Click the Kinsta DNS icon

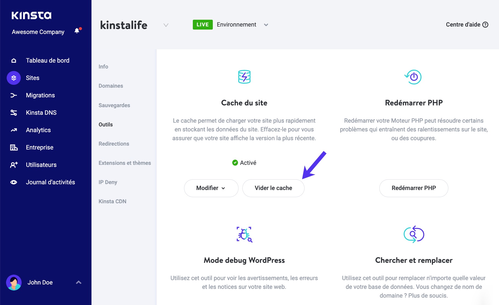(x=13, y=112)
